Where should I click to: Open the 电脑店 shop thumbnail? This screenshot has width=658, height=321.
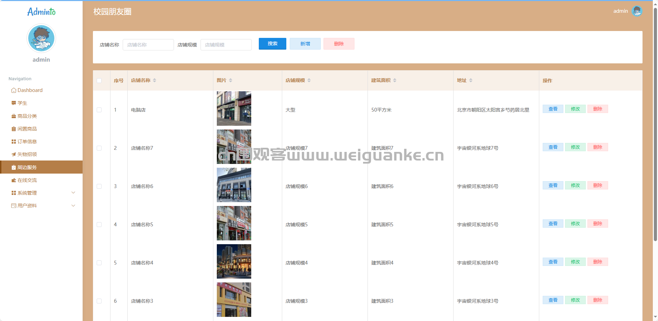pos(234,108)
